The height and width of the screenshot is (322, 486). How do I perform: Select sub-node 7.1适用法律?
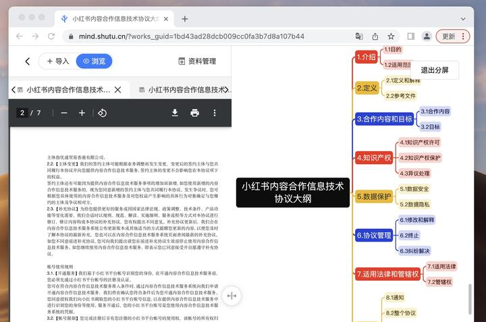441,266
